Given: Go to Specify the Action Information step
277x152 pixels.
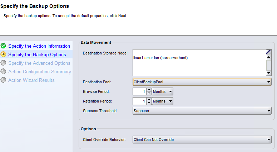Looking at the screenshot, I should pyautogui.click(x=39, y=46).
